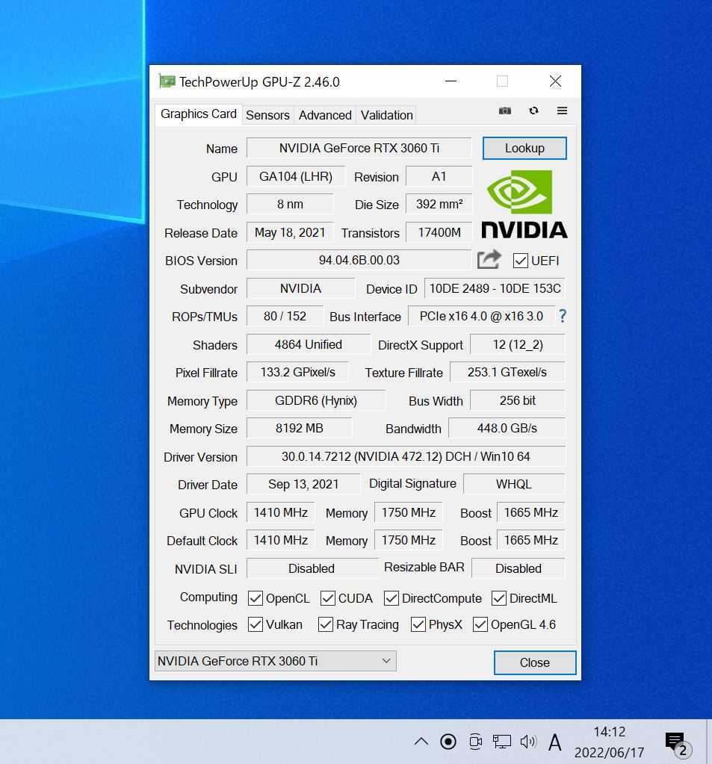Click the Technology field 8 nm
The height and width of the screenshot is (764, 712).
coord(290,204)
